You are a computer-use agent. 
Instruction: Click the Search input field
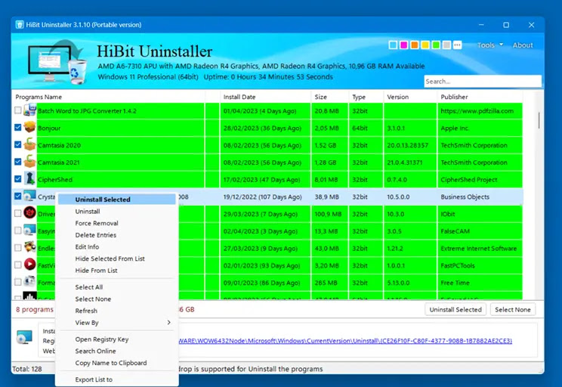pyautogui.click(x=483, y=82)
